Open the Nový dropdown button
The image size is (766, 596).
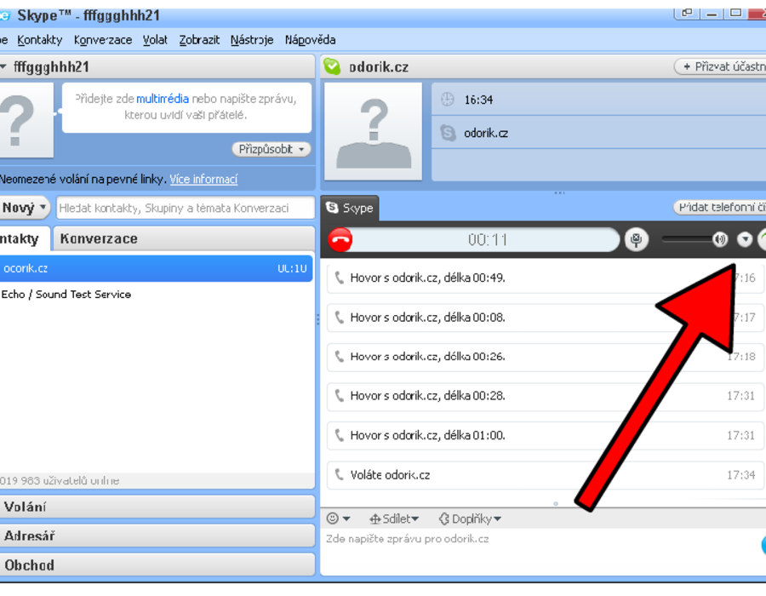click(x=25, y=208)
